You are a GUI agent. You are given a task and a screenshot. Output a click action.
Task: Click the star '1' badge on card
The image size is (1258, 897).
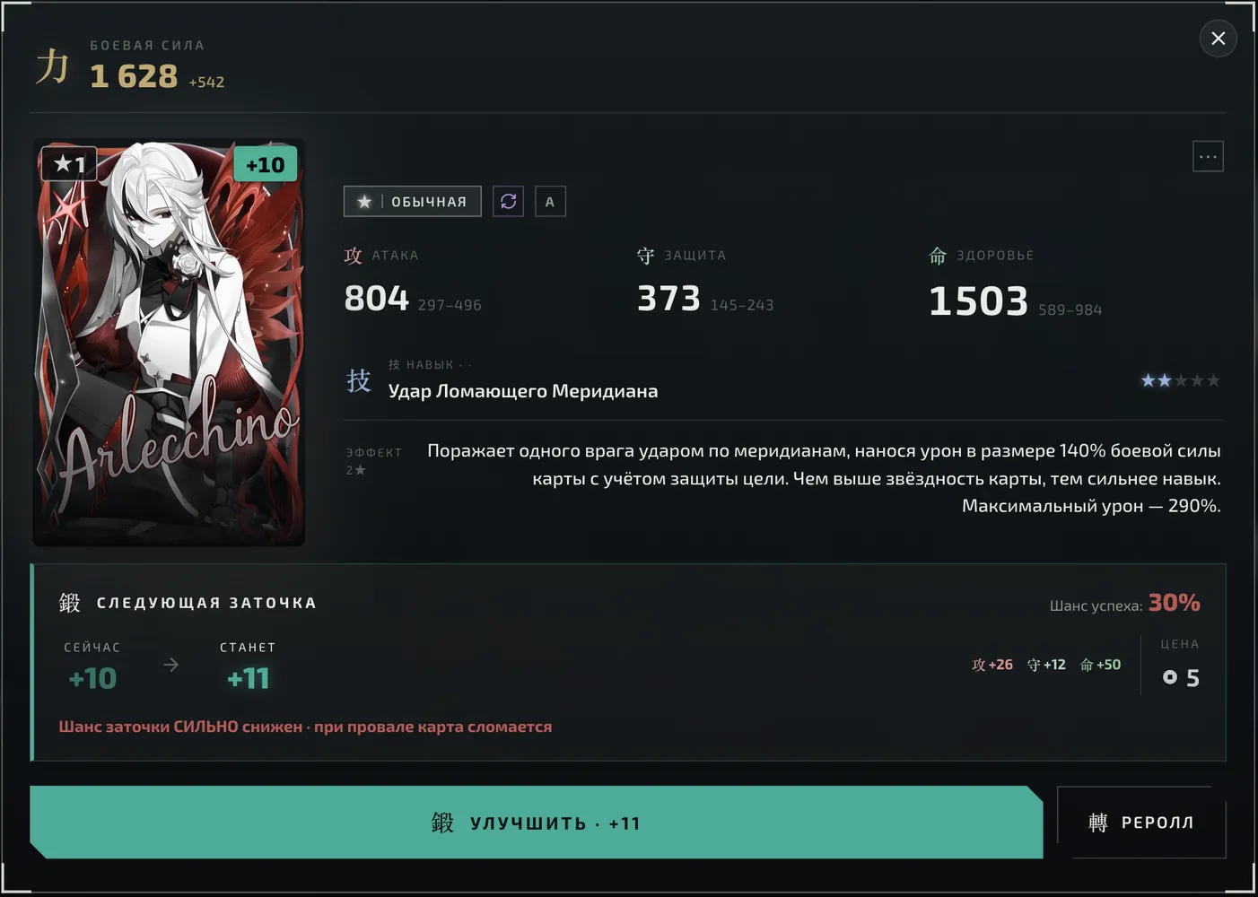click(69, 163)
